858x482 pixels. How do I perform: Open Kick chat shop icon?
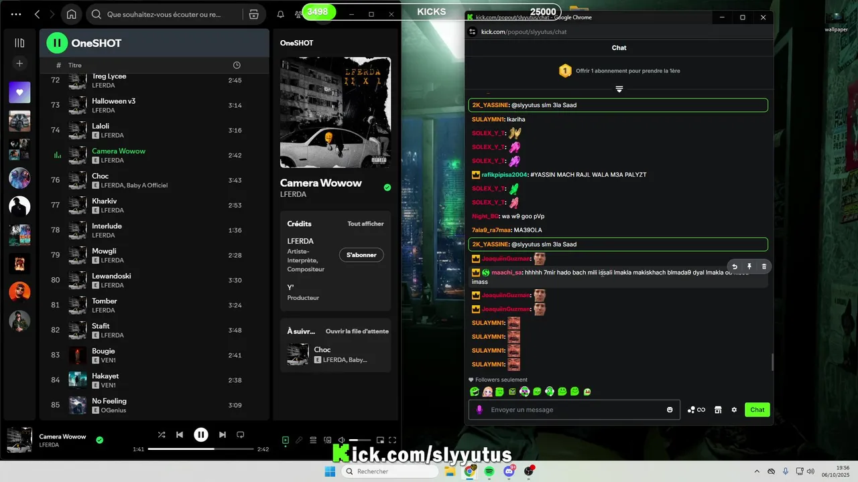click(718, 410)
